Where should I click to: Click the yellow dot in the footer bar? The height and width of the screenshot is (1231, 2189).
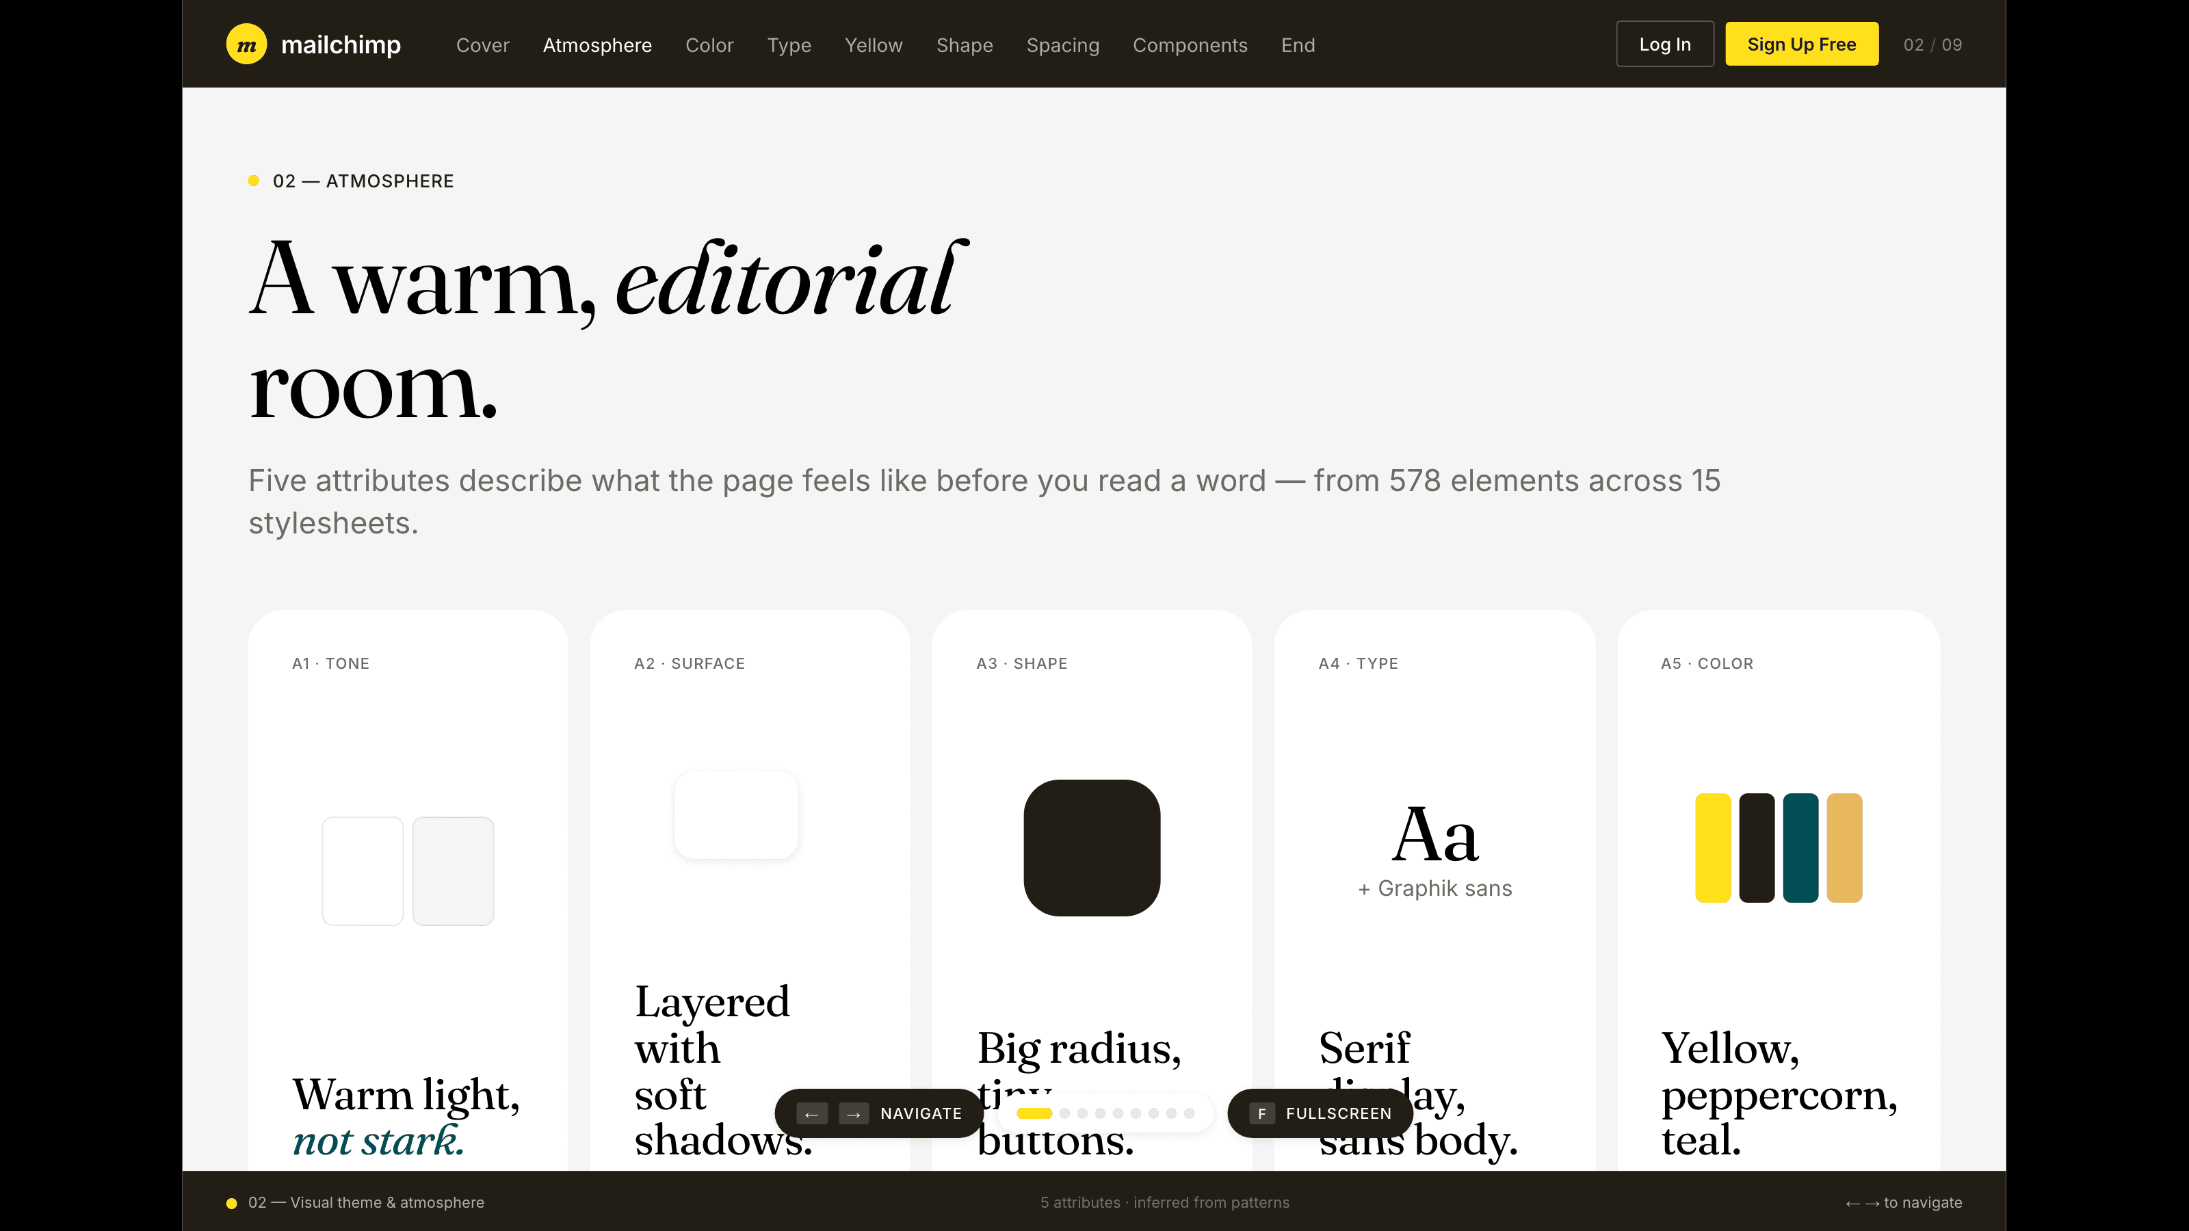(x=231, y=1203)
